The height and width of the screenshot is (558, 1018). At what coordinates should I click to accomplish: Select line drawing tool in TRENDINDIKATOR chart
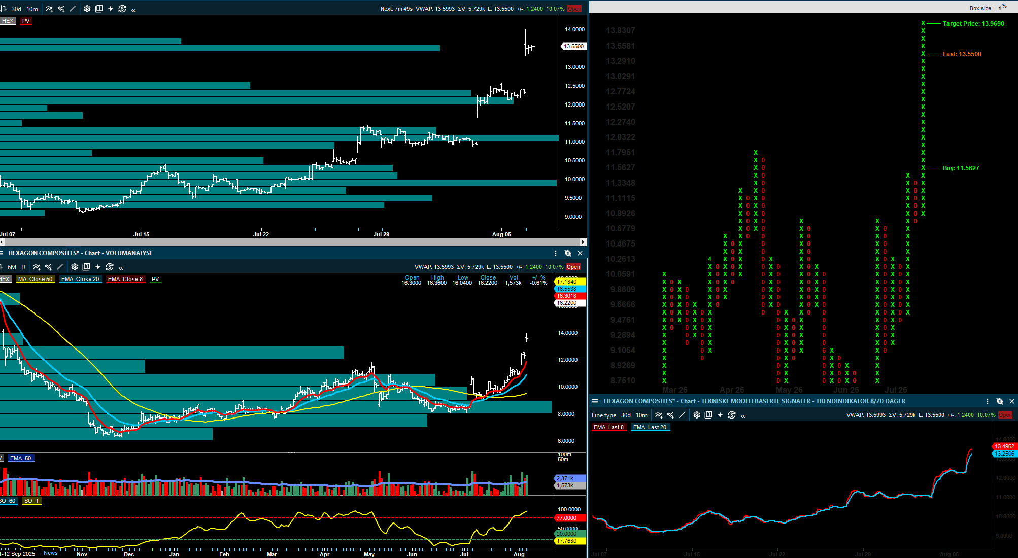682,415
